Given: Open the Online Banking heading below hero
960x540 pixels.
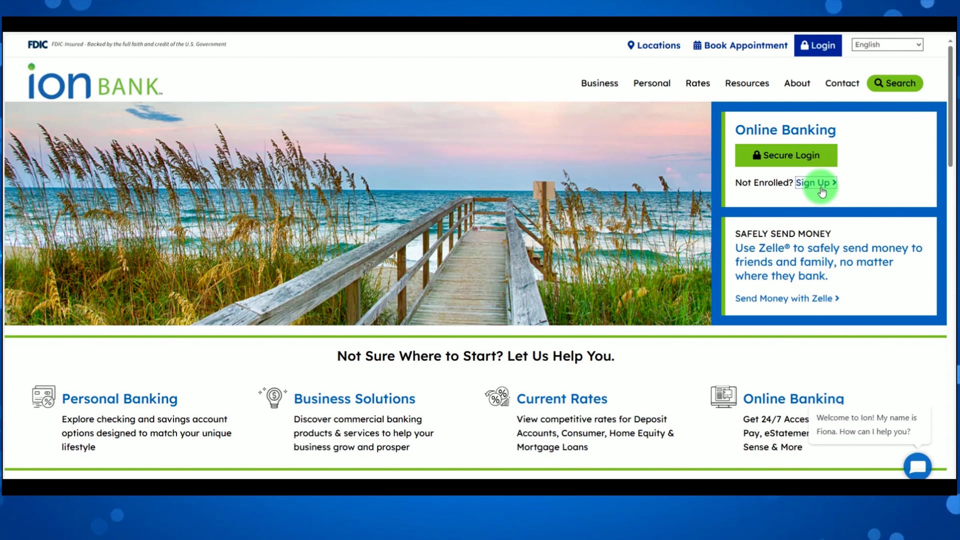Looking at the screenshot, I should [794, 399].
